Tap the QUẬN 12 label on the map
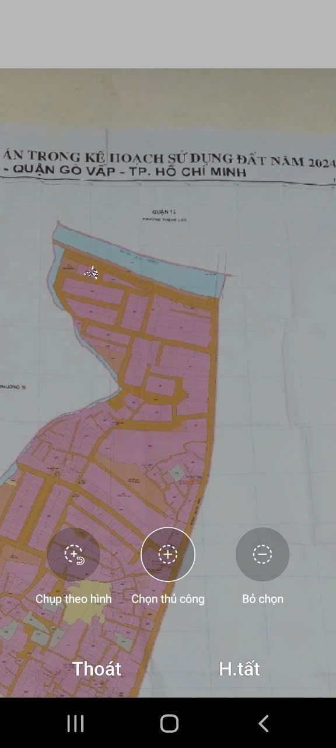336x748 pixels. click(x=163, y=211)
